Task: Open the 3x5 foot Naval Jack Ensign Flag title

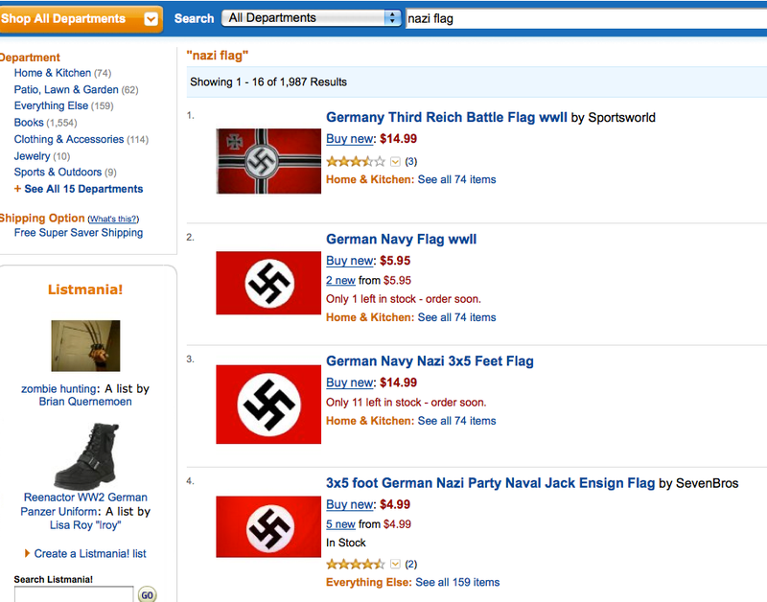Action: pos(491,483)
